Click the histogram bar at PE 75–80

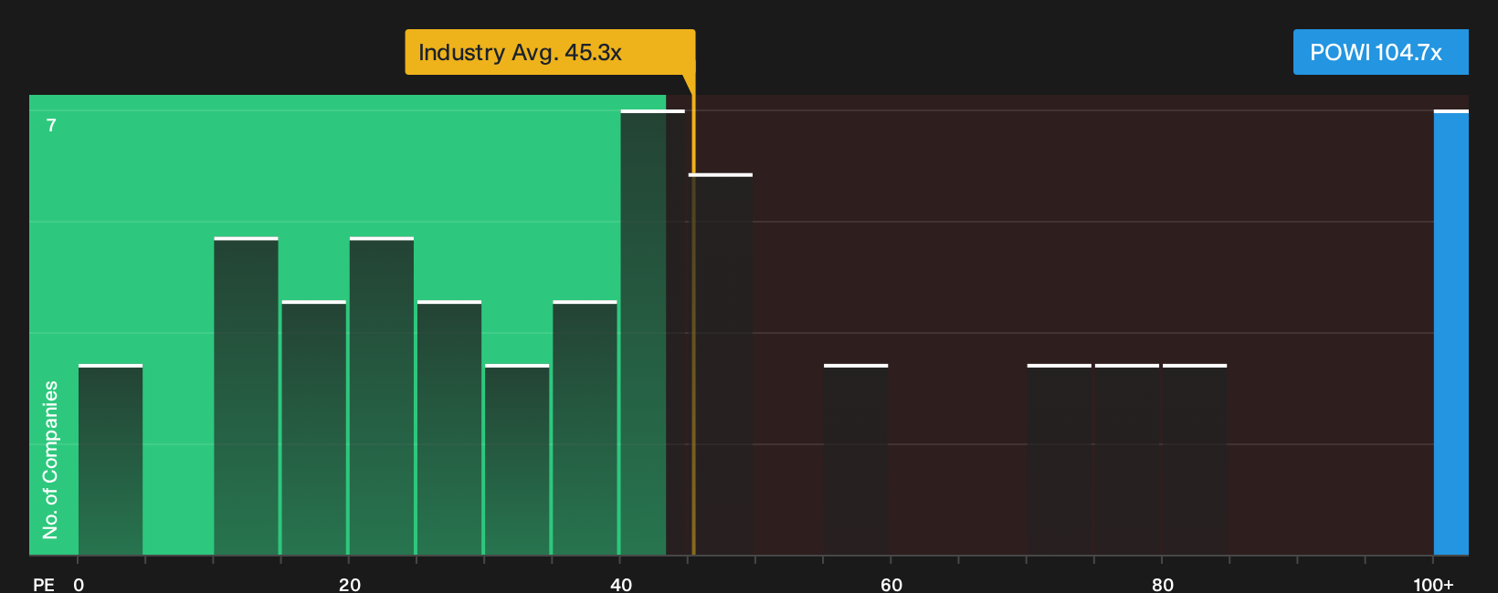coord(1127,460)
